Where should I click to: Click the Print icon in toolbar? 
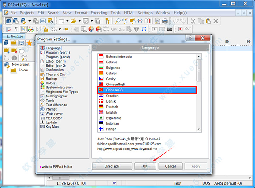[165, 21]
